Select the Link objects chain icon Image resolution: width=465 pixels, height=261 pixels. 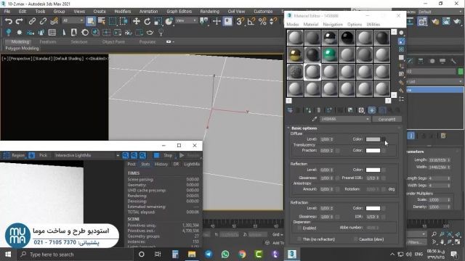[x=32, y=21]
